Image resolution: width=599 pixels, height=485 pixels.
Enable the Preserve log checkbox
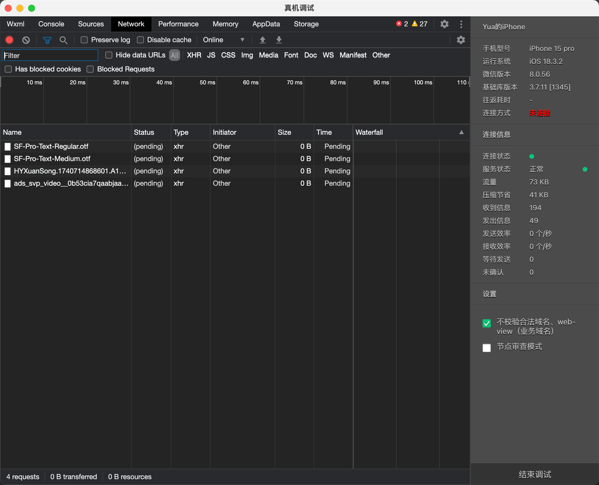84,40
